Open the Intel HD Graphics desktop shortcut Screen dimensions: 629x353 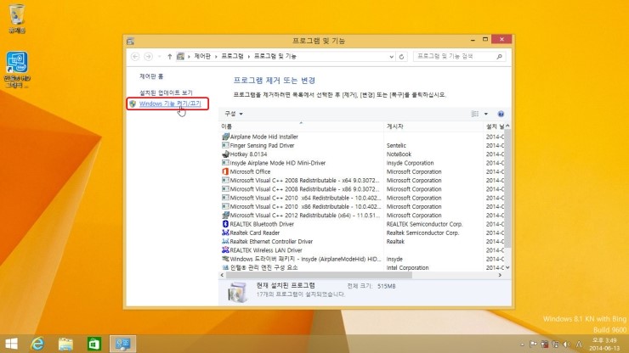[17, 70]
